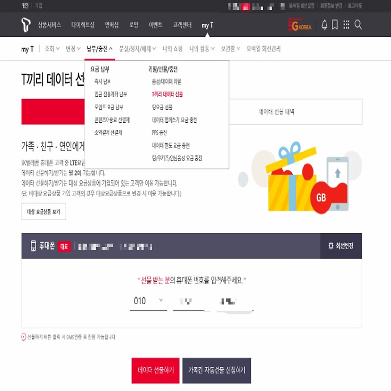391x391 pixels.
Task: Expand the 조회 submenu
Action: tap(52, 49)
